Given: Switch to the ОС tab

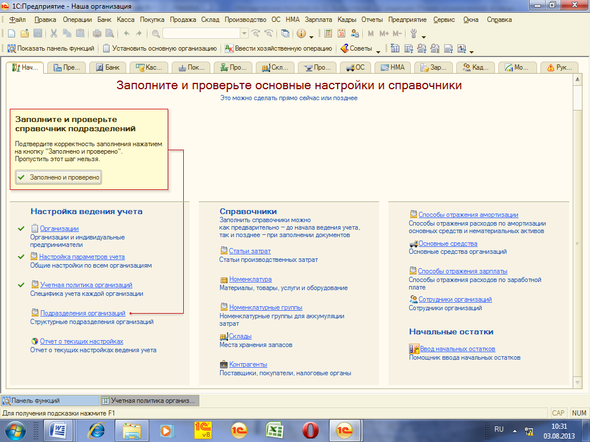Looking at the screenshot, I should click(355, 67).
